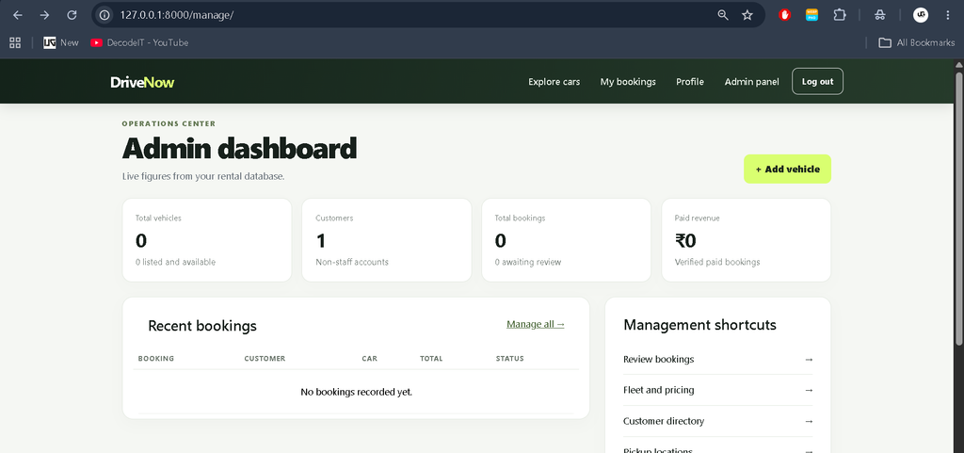
Task: Go to Explore cars
Action: click(x=554, y=82)
